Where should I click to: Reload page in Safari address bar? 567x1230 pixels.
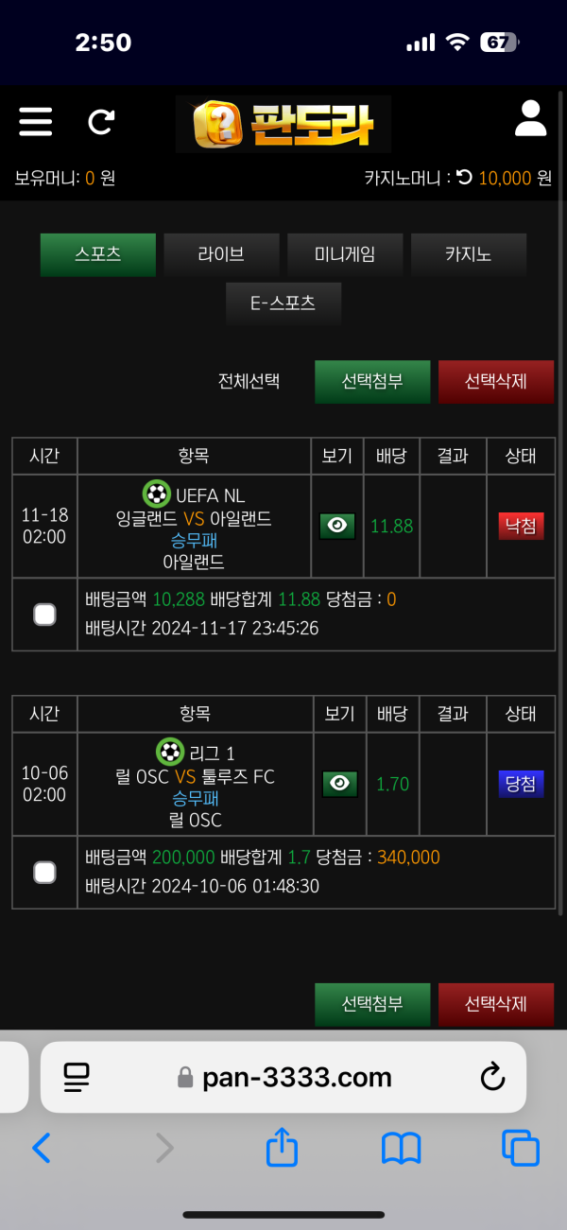(492, 1077)
